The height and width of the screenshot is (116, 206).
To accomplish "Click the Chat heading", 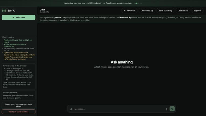I will [x=42, y=10].
